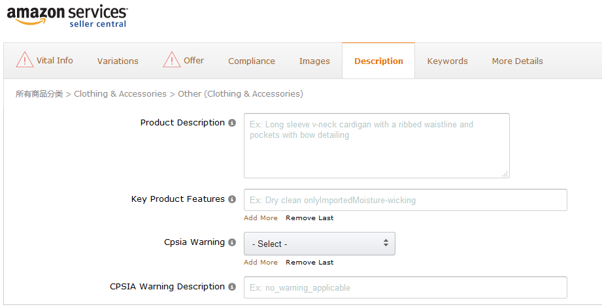Screen dimensions: 602x307
Task: Go to the Images tab
Action: (x=314, y=61)
